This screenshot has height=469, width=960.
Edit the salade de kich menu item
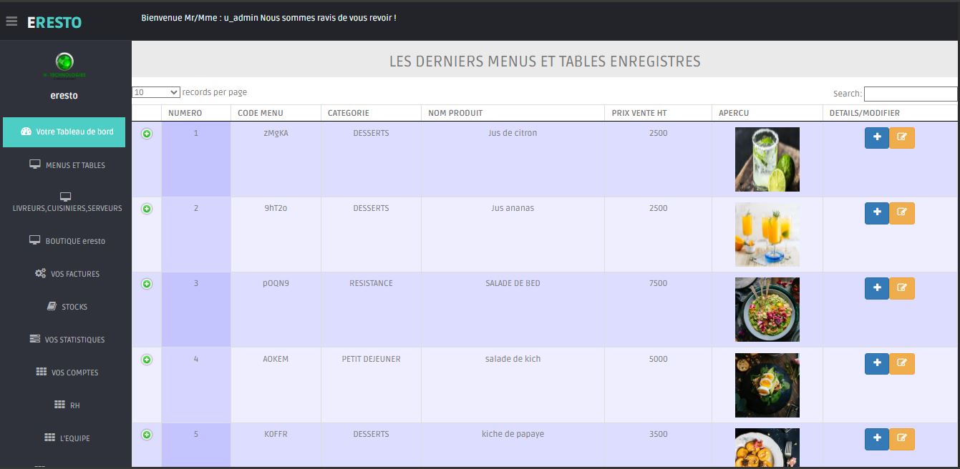click(902, 364)
